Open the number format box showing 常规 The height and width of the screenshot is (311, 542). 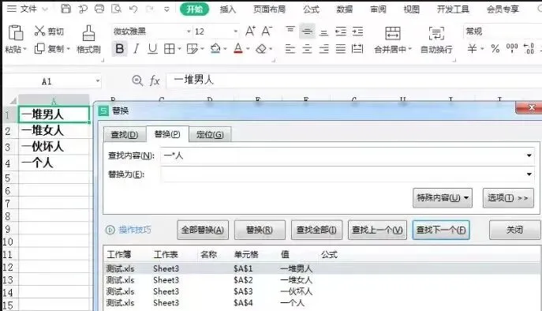pos(503,32)
